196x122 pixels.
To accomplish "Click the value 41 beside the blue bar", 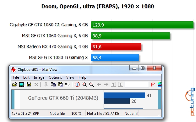I will (149, 95).
